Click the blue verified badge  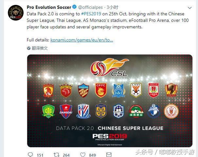[x=74, y=7]
